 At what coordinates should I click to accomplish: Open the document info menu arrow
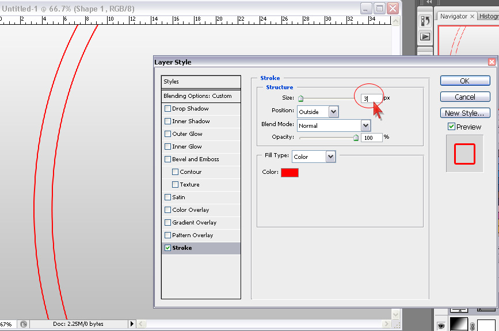click(x=132, y=324)
